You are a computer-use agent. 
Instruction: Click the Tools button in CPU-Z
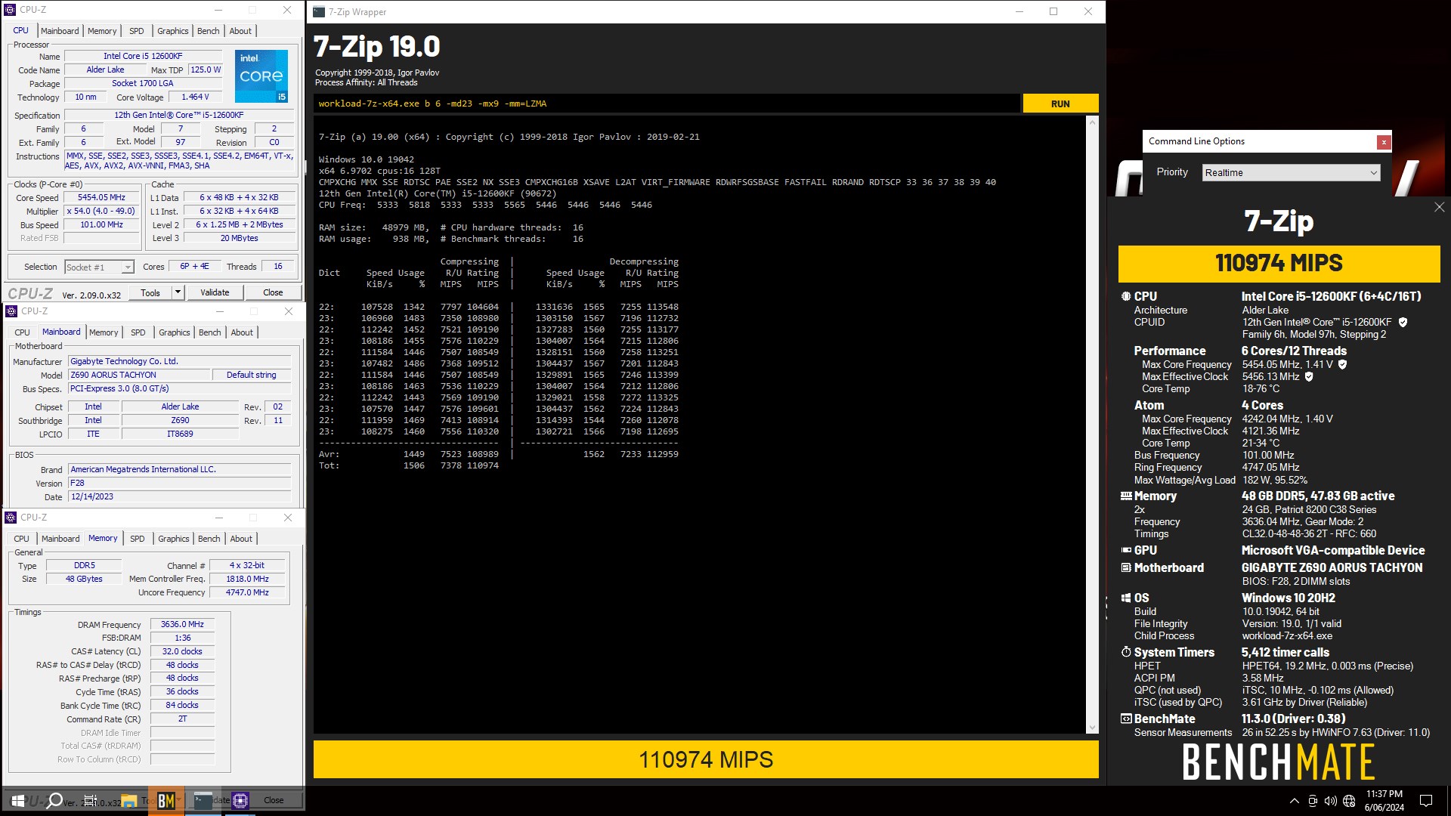tap(150, 292)
